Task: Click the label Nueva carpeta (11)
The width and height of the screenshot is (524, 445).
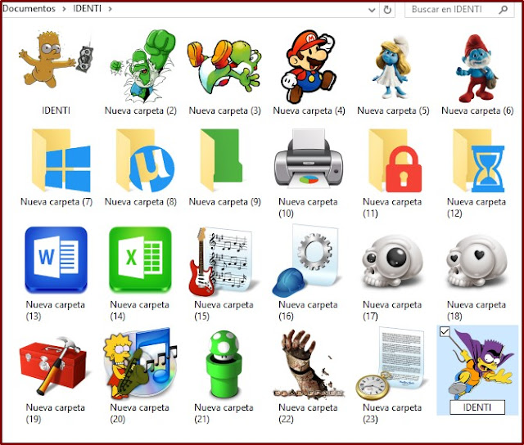Action: click(x=392, y=207)
